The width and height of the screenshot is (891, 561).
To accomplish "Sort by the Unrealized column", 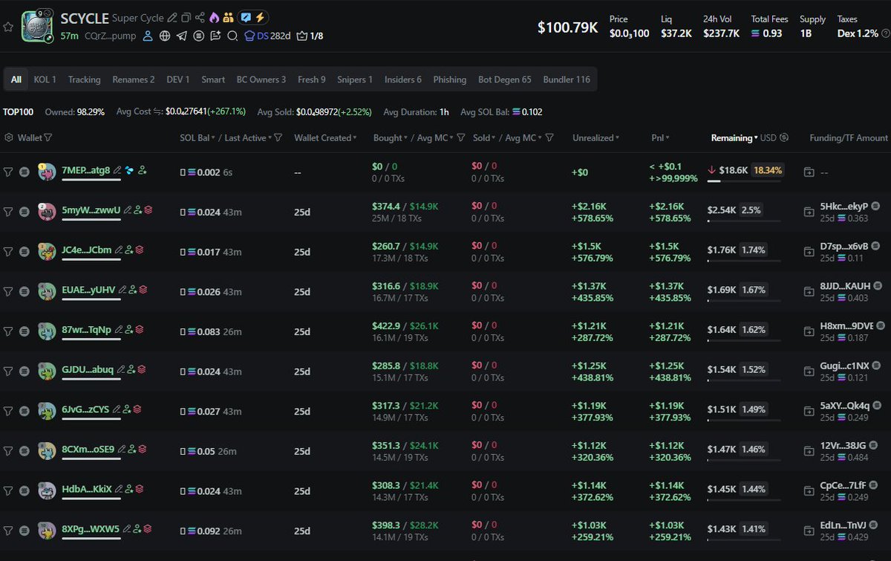I will click(x=595, y=137).
